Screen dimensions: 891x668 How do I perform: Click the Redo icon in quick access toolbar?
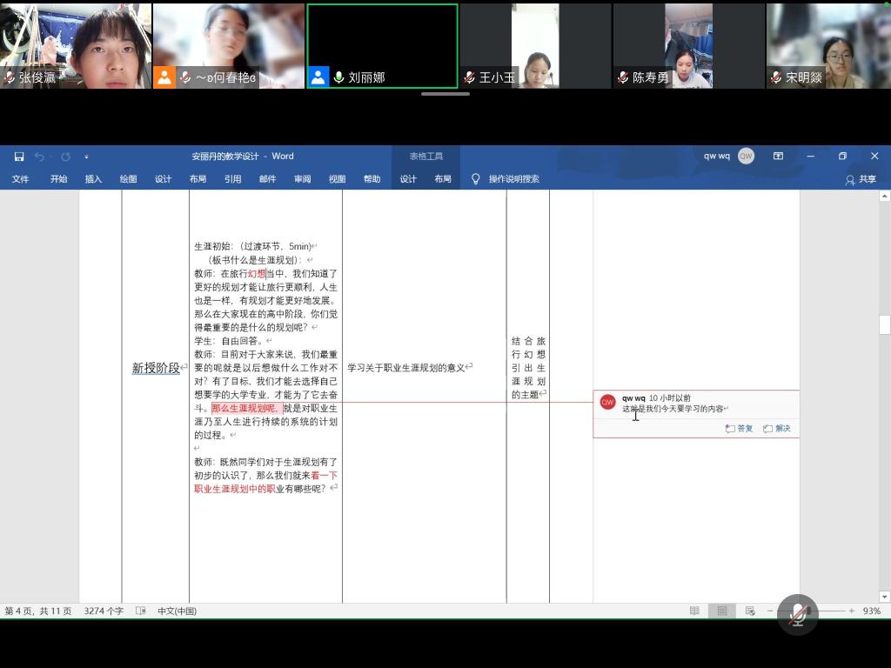tap(65, 157)
